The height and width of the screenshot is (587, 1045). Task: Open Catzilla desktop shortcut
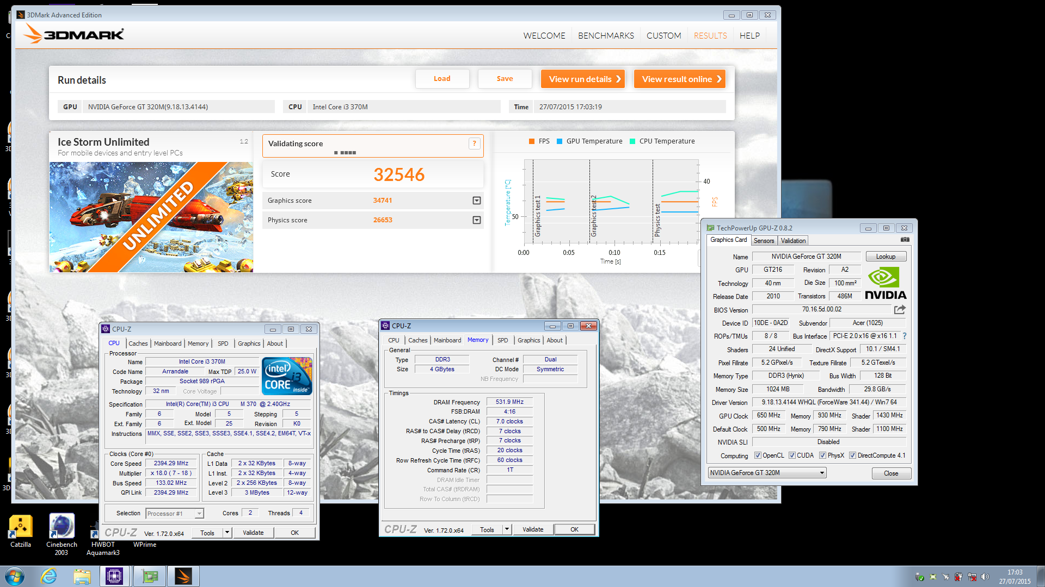(x=21, y=531)
